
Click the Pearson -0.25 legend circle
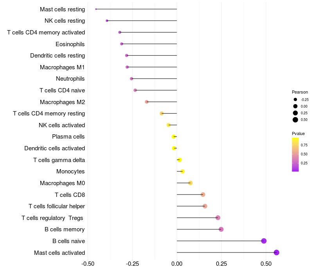(295, 99)
